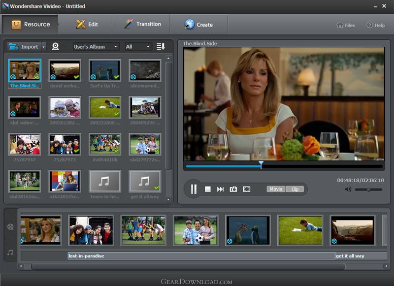Select the 75287947 photo thumbnail

coord(25,144)
